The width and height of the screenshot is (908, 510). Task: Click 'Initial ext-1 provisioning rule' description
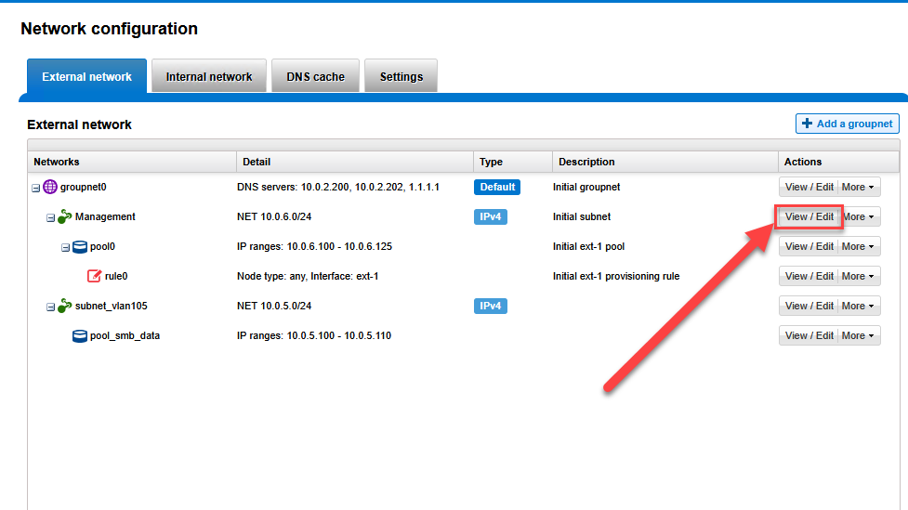[x=616, y=276]
